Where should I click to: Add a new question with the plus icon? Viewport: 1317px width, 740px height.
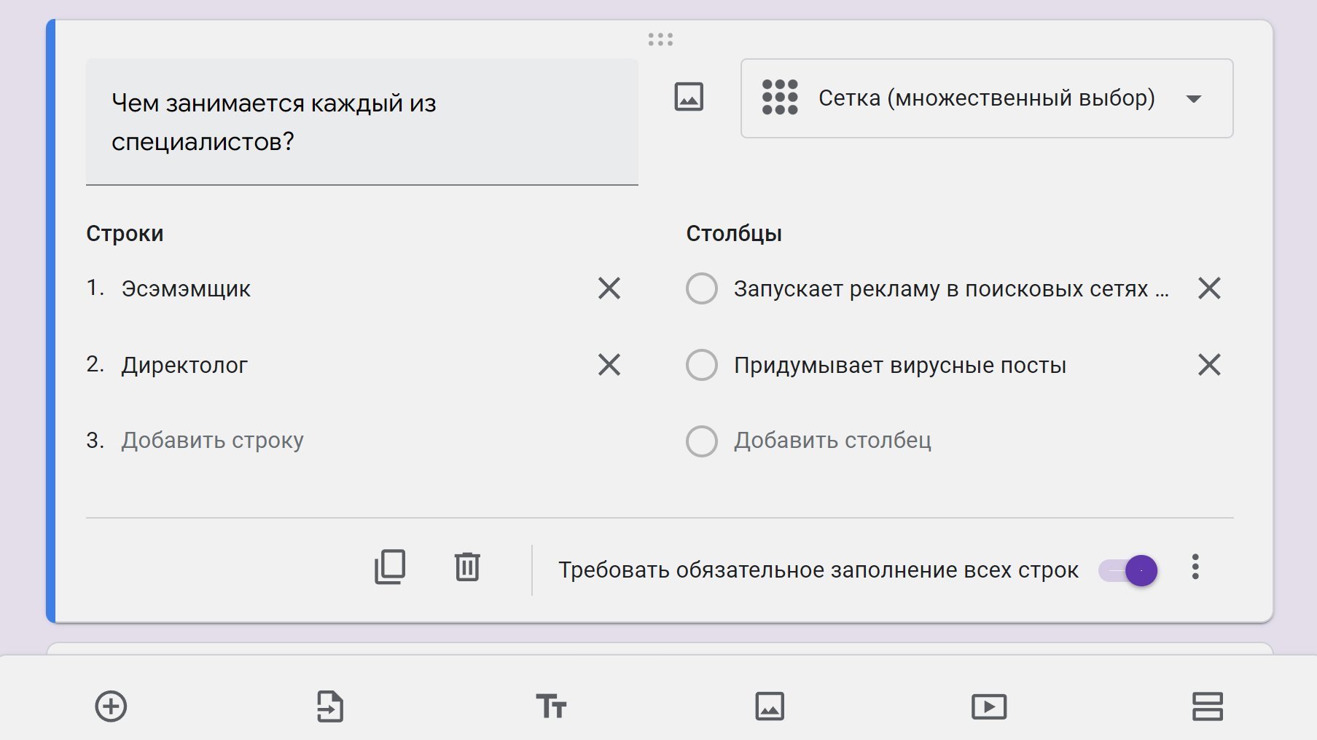[111, 706]
